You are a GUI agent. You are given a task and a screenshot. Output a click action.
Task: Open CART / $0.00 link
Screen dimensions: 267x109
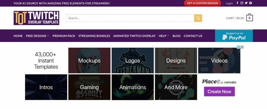pyautogui.click(x=235, y=18)
